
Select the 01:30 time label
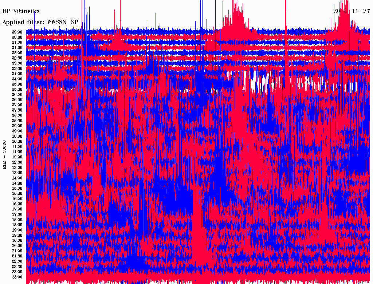(17, 48)
